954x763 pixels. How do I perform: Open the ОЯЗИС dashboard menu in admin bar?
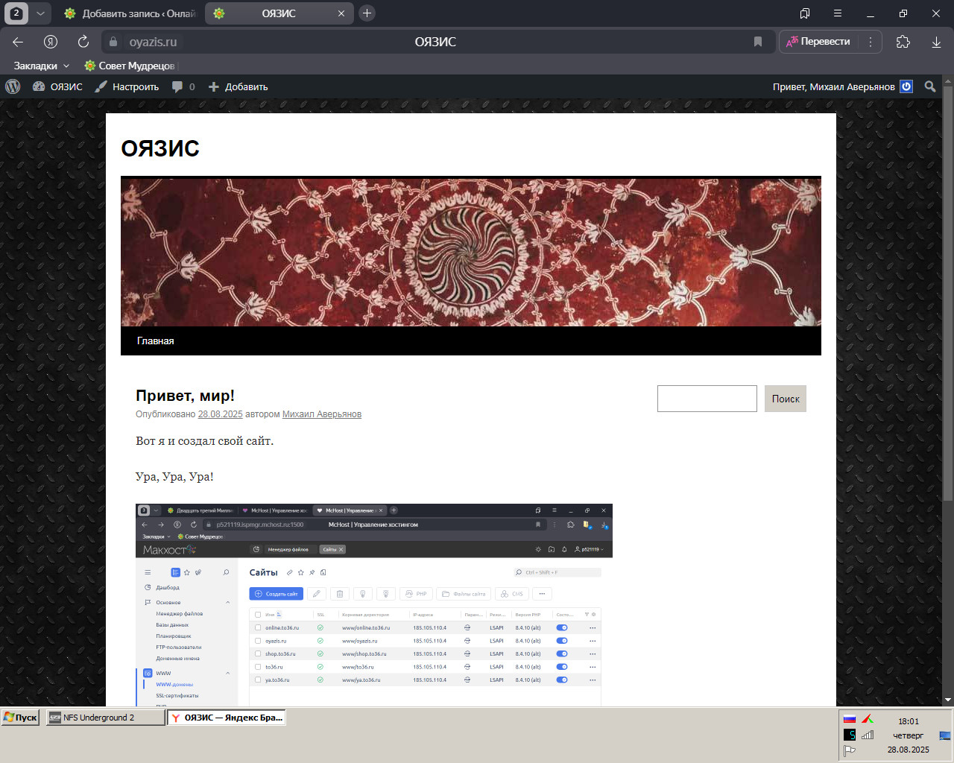(57, 86)
